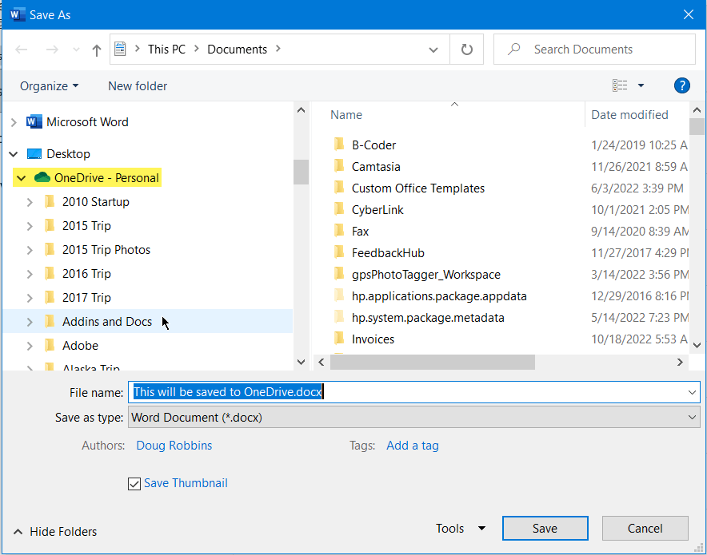
Task: Select the 2010 Startup folder
Action: tap(96, 202)
